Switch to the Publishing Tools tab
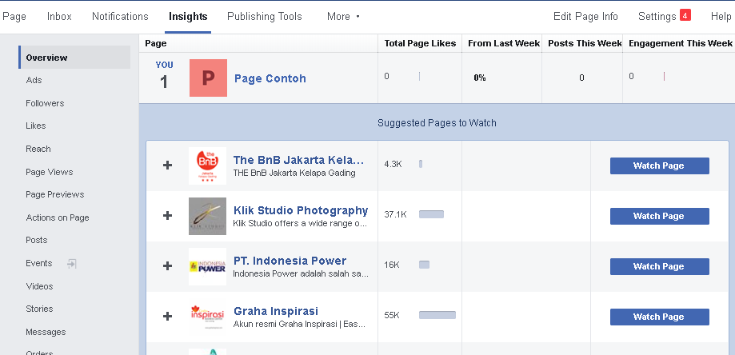Screen dimensions: 735x355 click(265, 16)
